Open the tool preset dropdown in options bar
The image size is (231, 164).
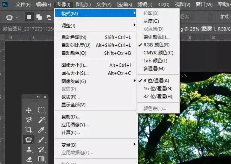[x=17, y=17]
